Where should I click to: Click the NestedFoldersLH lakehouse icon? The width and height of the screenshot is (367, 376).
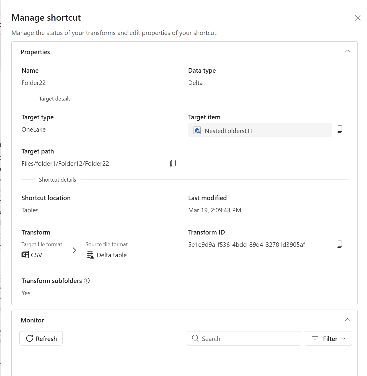tap(197, 130)
